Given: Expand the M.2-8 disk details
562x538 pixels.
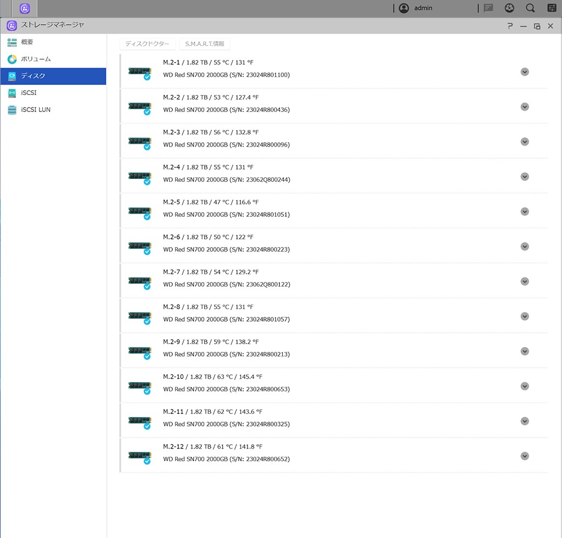Looking at the screenshot, I should coord(525,317).
